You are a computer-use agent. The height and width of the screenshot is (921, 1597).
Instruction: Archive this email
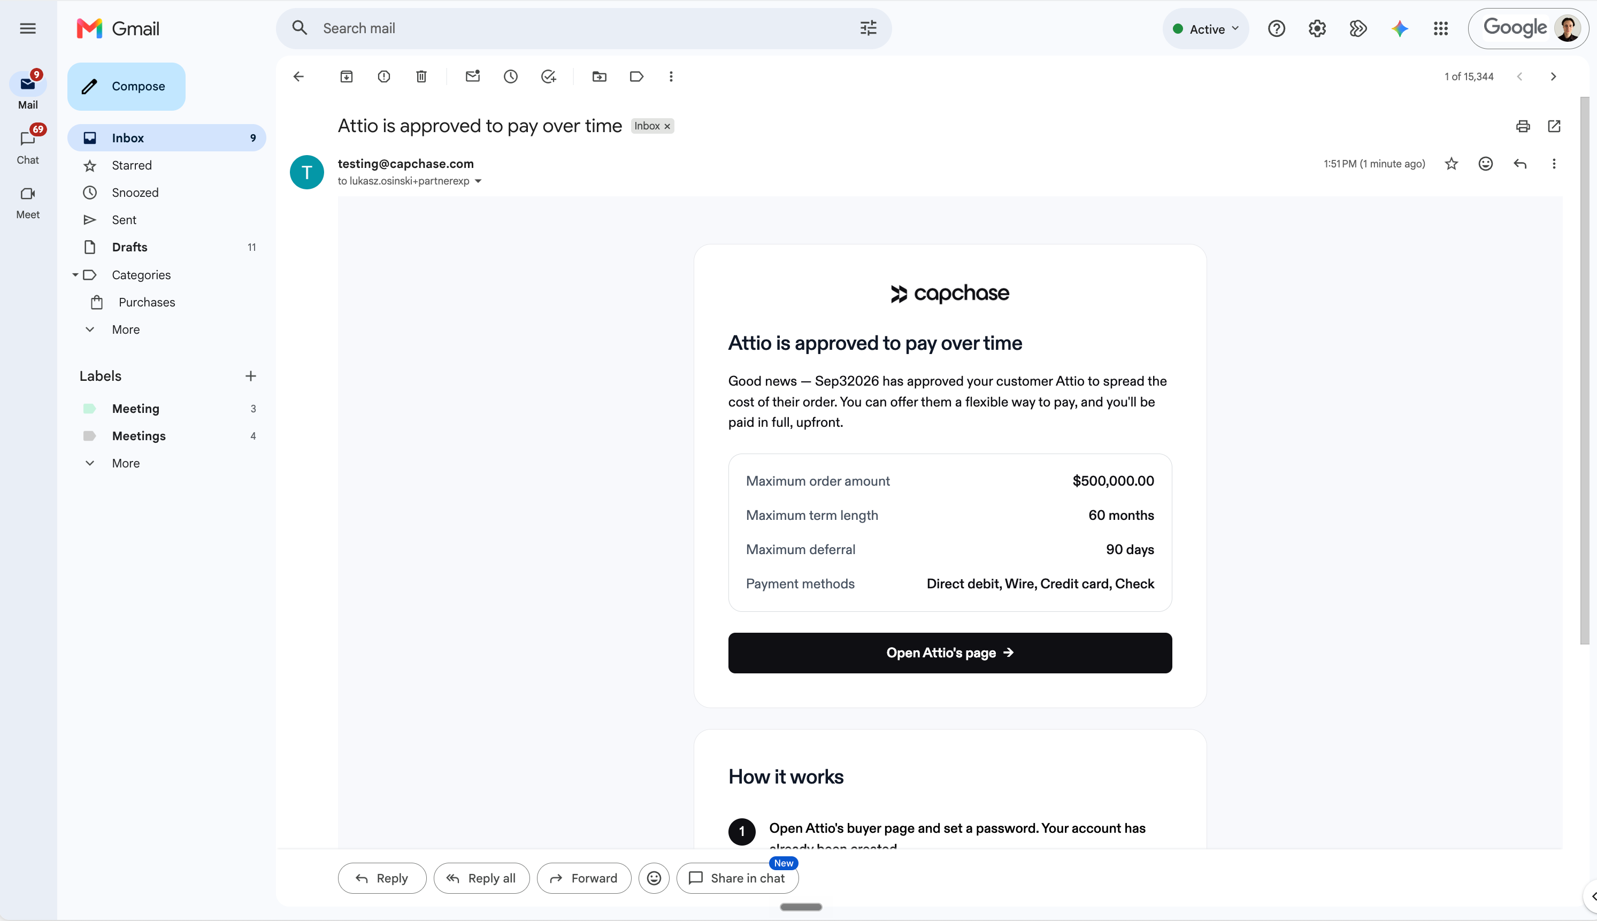(347, 76)
